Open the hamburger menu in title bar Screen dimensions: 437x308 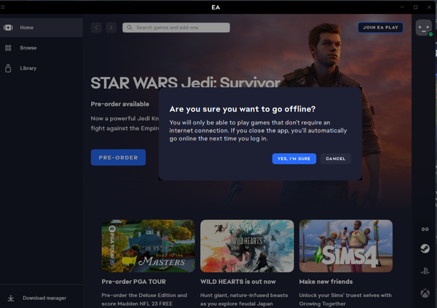click(x=2, y=7)
